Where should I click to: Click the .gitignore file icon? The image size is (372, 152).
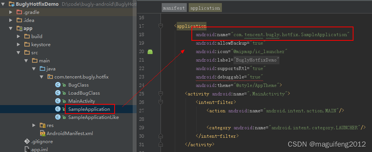pyautogui.click(x=27, y=141)
